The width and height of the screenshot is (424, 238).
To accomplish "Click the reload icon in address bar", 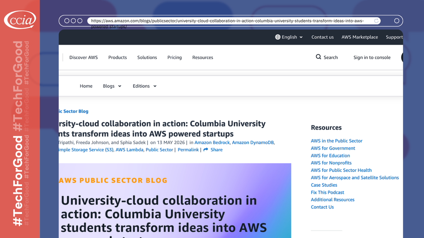I will [x=376, y=21].
